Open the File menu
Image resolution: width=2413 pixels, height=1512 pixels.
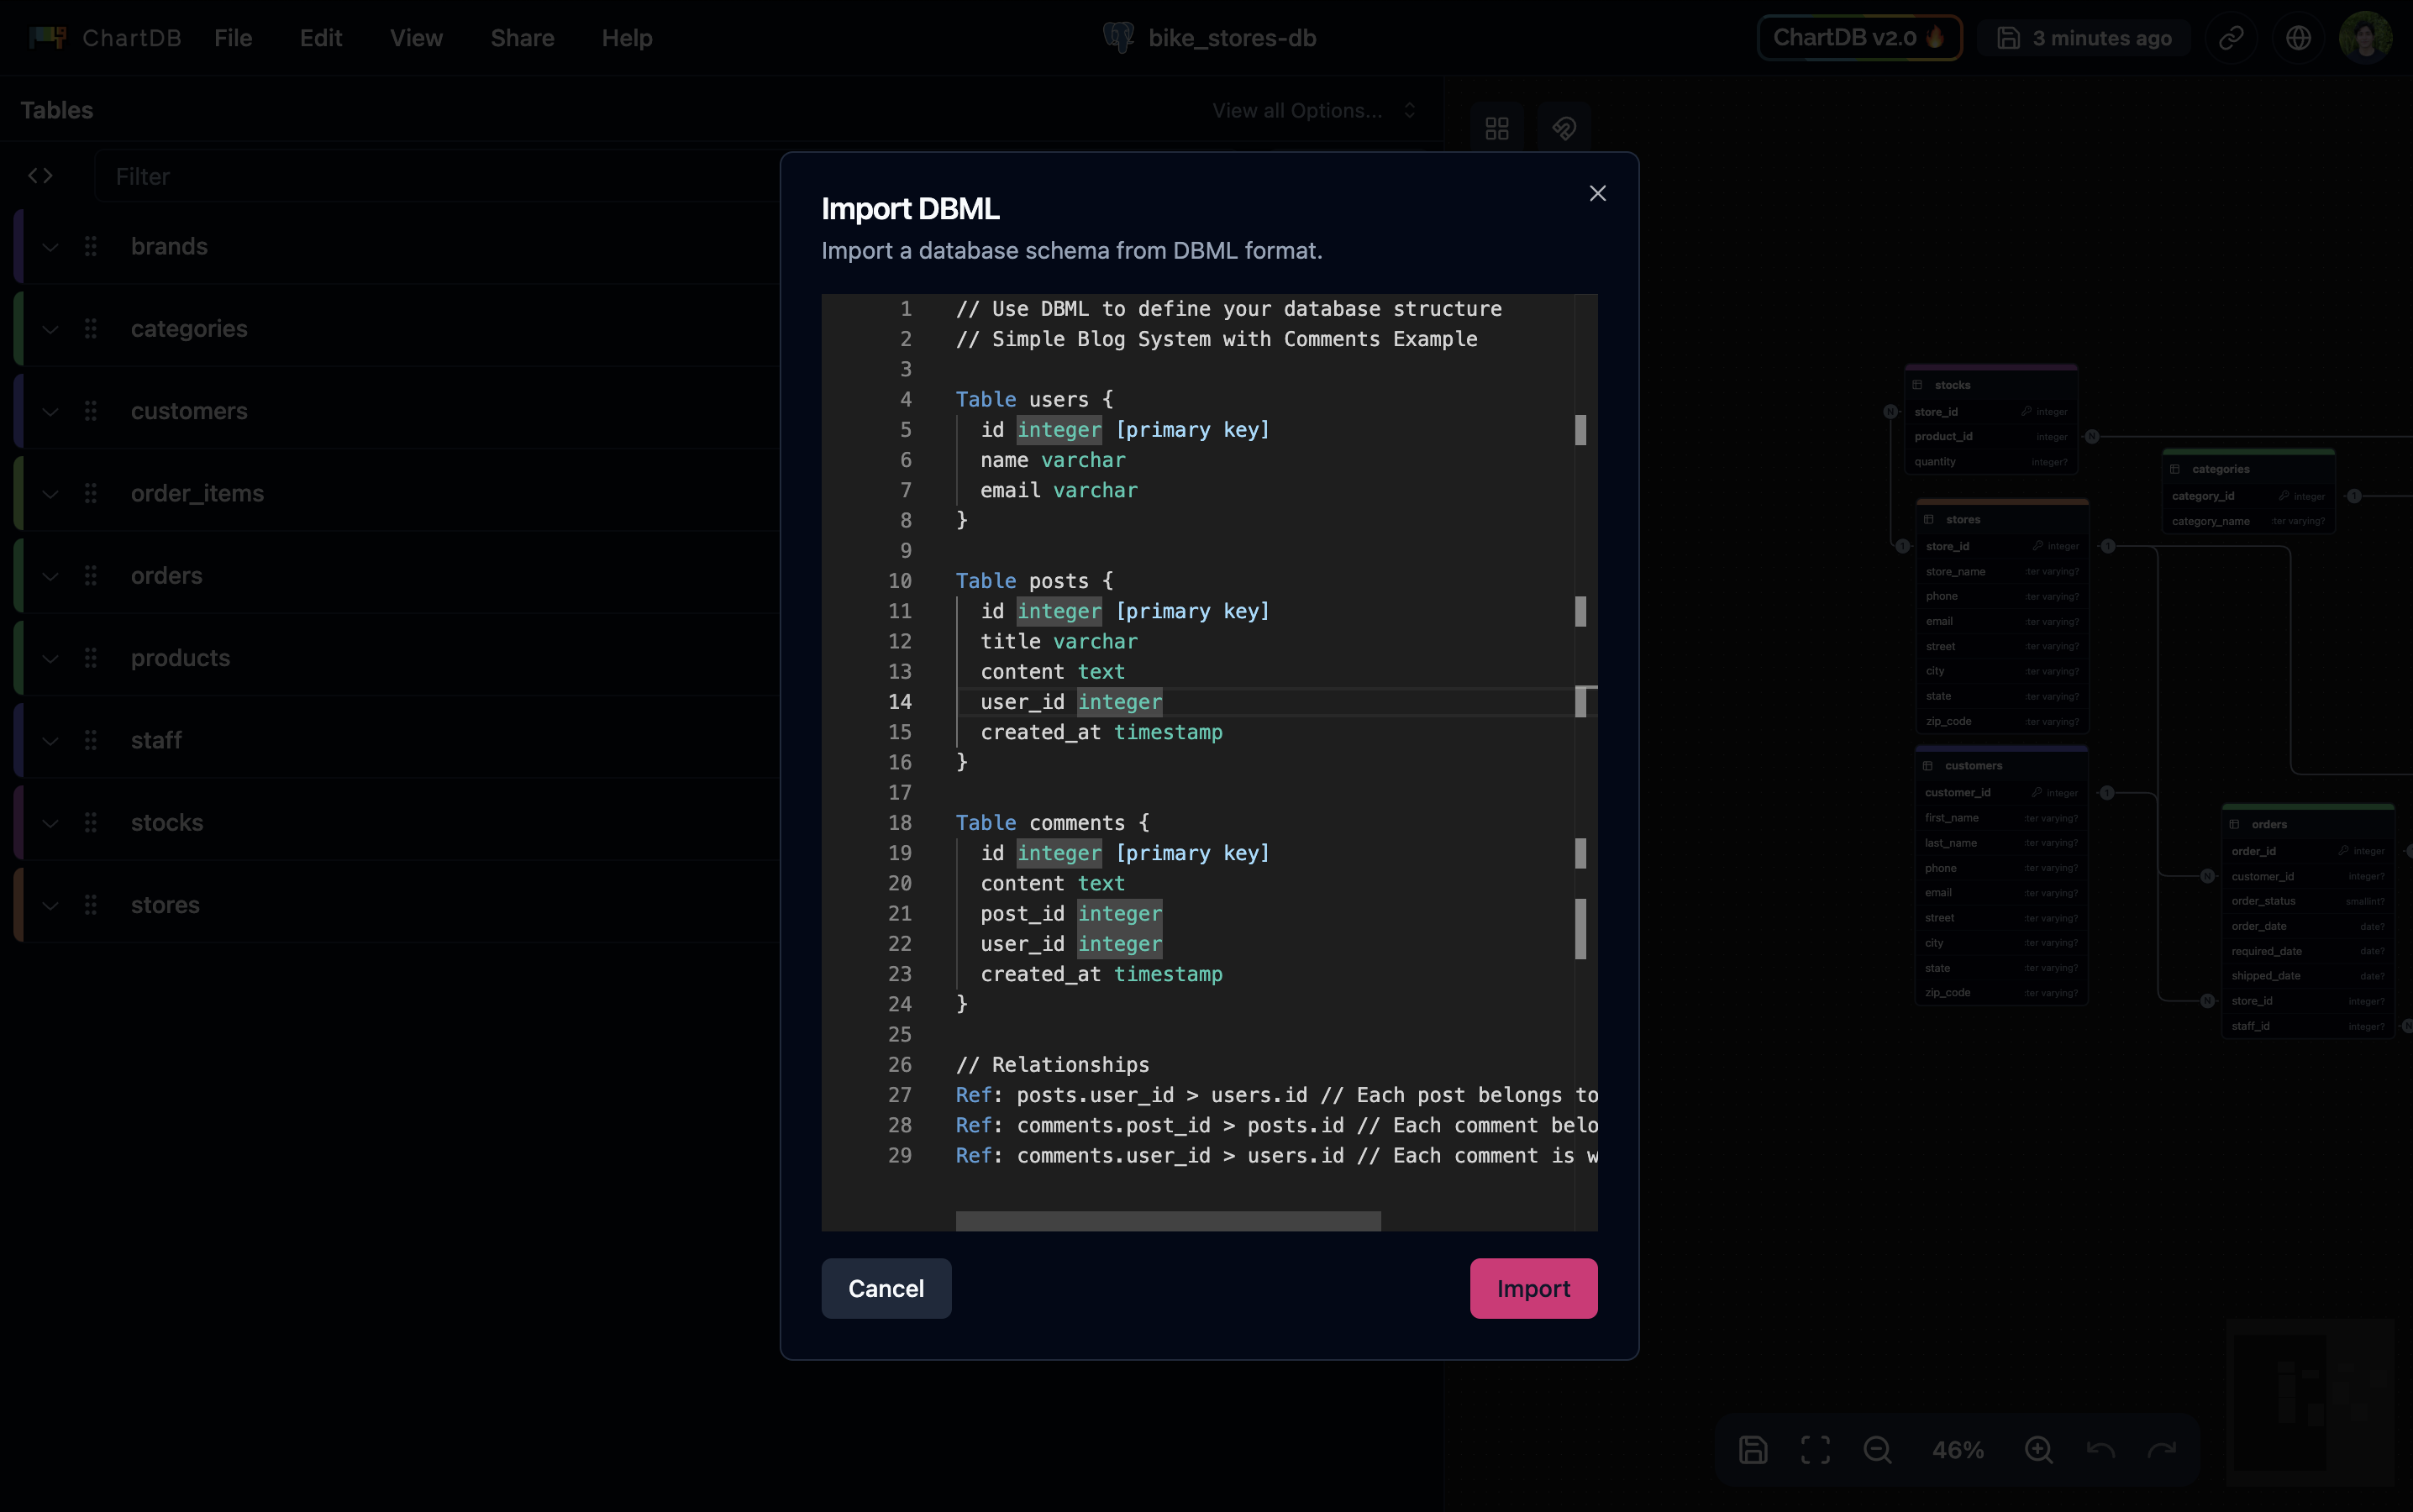[x=233, y=38]
